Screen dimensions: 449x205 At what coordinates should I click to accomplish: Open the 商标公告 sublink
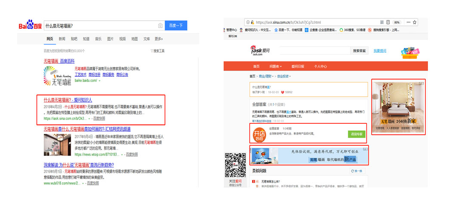pos(122,74)
